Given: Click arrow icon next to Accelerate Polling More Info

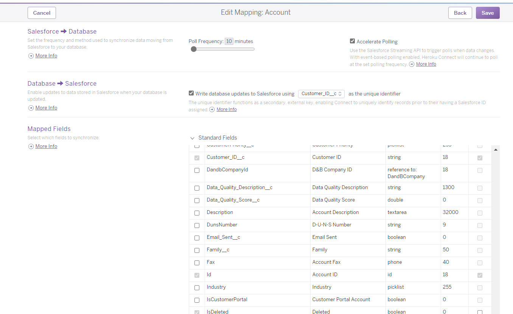Looking at the screenshot, I should 412,65.
